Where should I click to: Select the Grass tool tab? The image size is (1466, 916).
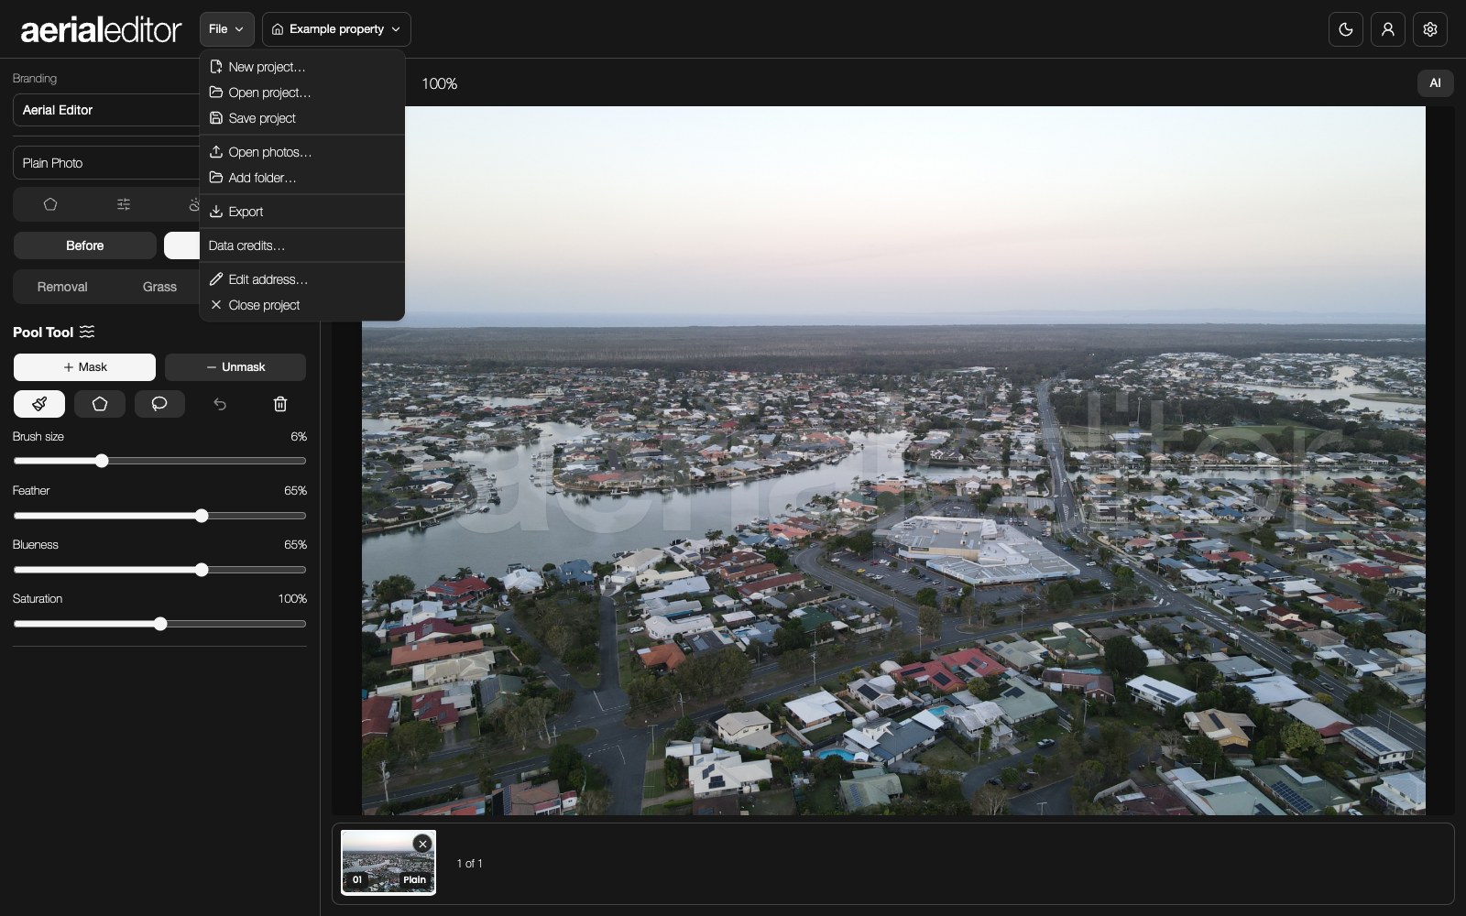click(x=159, y=287)
